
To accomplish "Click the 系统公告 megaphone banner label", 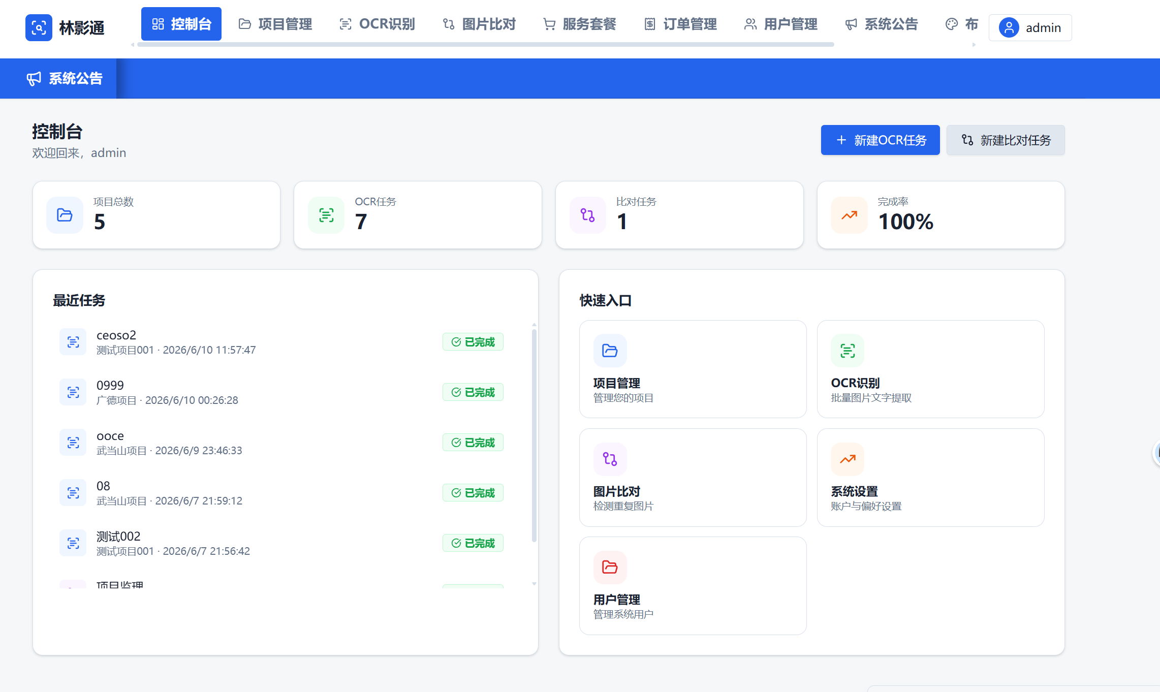I will [x=65, y=78].
